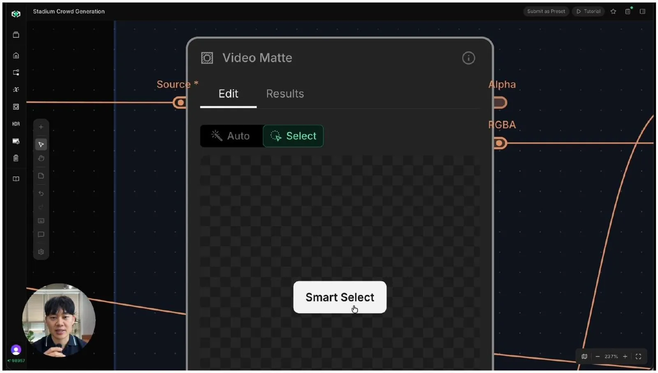658x373 pixels.
Task: Open the Video Matte info icon
Action: [468, 58]
